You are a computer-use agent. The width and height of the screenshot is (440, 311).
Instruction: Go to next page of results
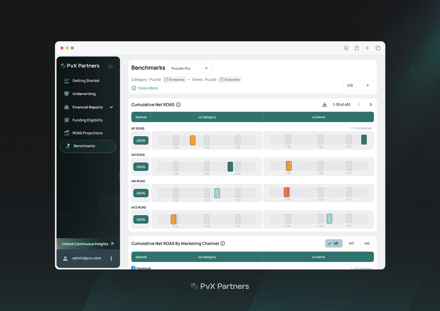click(371, 105)
